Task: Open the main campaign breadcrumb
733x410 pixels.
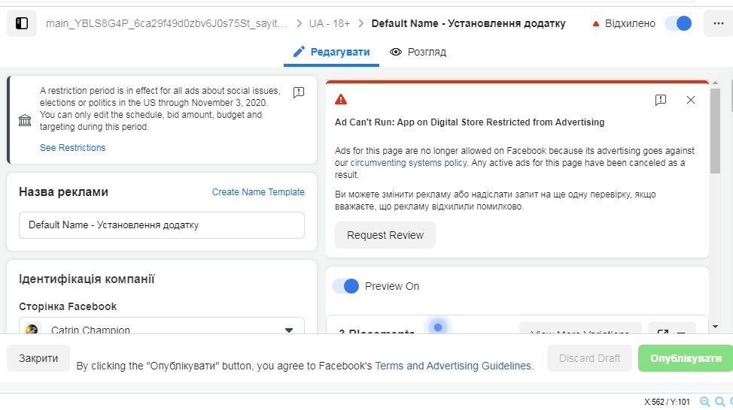Action: tap(166, 23)
